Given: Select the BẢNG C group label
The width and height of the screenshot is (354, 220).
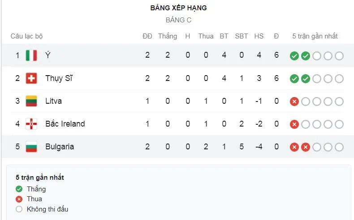Looking at the screenshot, I should 178,20.
